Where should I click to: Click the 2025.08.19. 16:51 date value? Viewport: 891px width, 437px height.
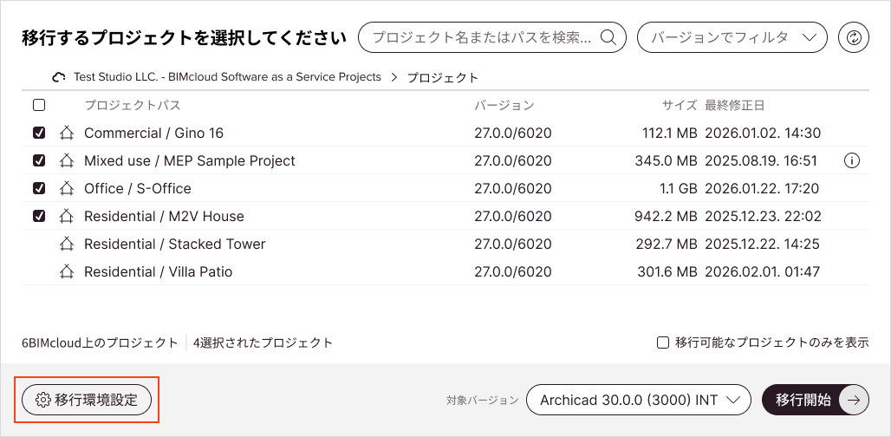(x=762, y=160)
